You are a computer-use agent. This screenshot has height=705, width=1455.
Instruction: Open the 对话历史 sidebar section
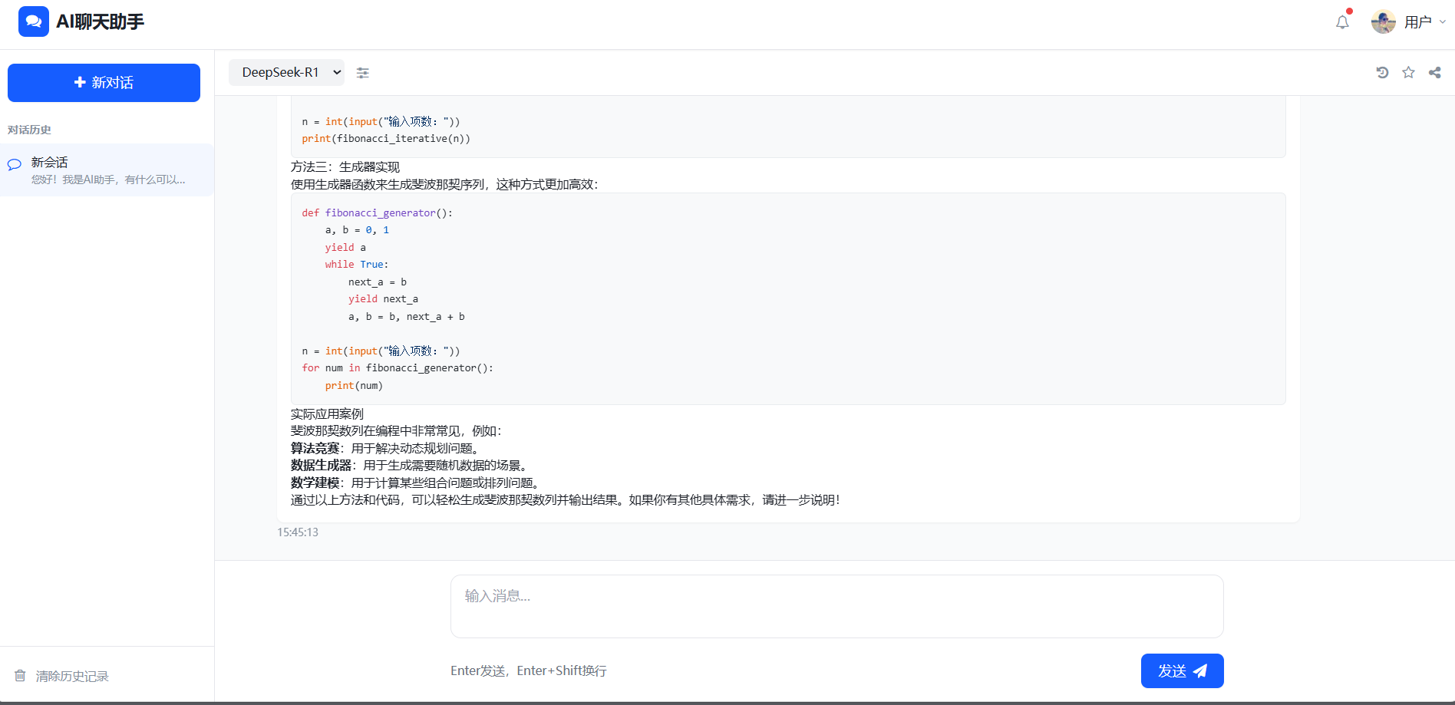click(29, 130)
